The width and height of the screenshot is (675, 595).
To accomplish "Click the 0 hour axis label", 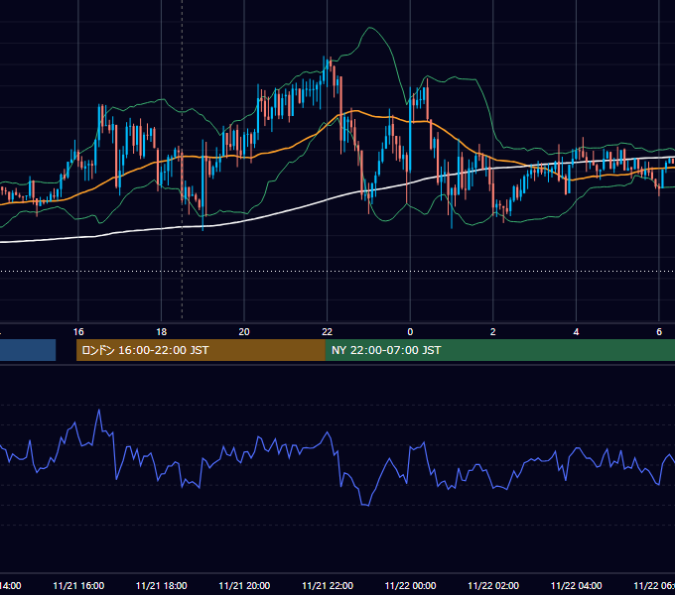I will 410,332.
